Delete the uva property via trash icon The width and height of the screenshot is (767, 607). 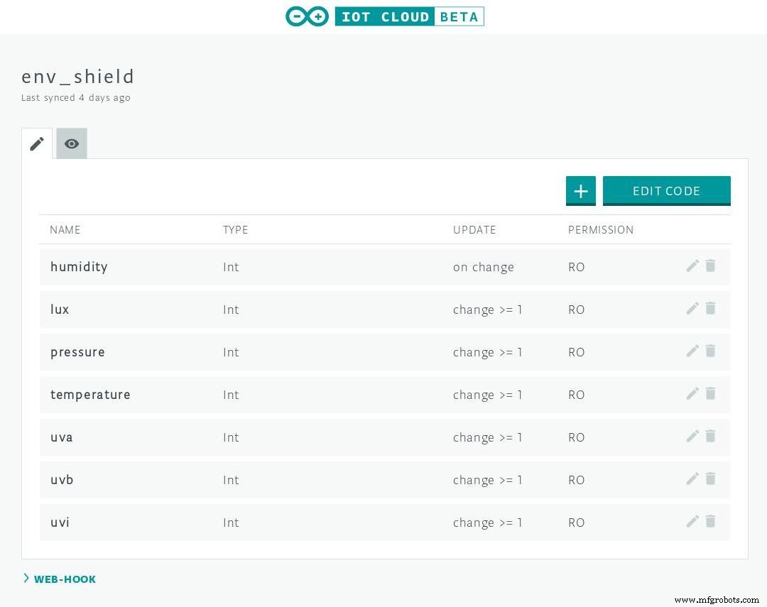click(x=710, y=437)
